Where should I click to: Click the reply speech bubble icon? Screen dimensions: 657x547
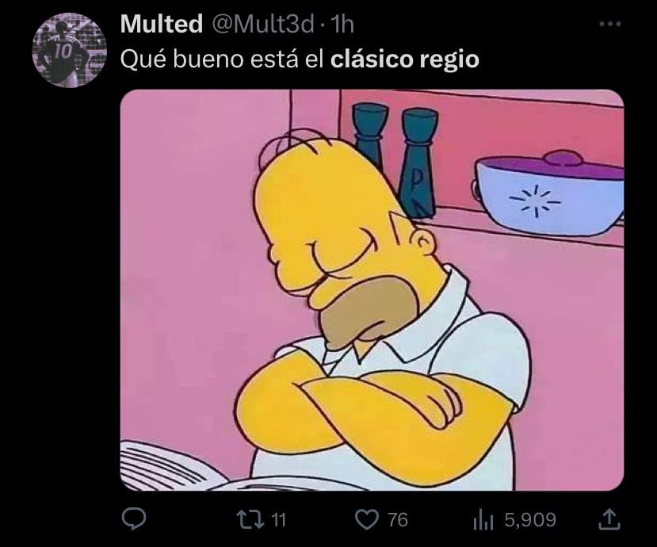click(134, 519)
